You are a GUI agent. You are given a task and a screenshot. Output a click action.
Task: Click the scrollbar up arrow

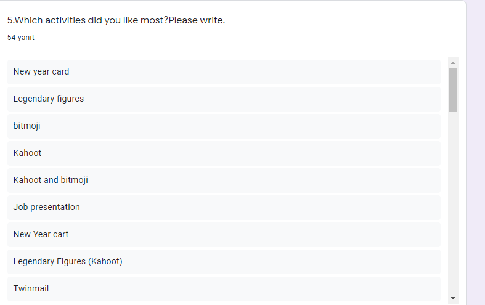click(454, 63)
